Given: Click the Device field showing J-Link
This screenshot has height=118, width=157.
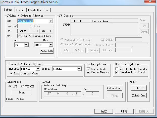Looking at the screenshot, I should (x=35, y=26).
